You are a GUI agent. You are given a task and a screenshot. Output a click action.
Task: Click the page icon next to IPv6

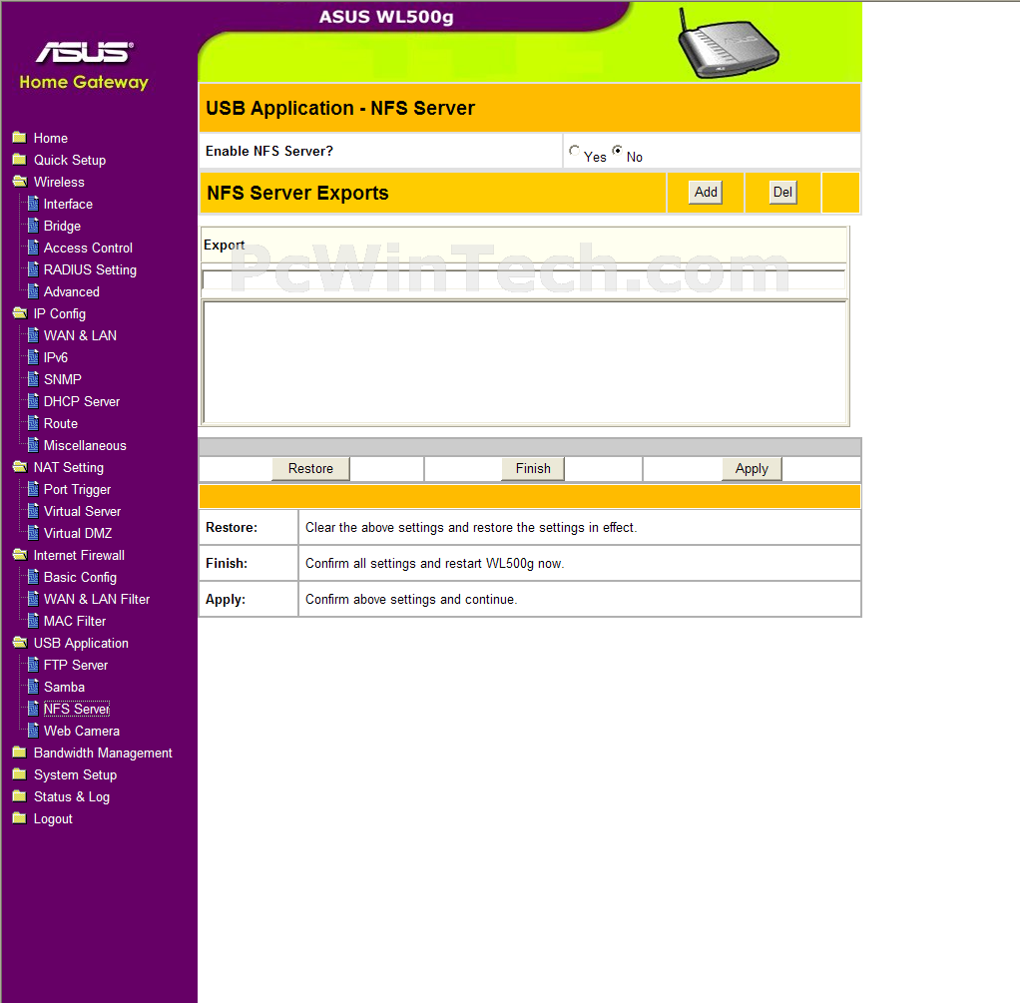(x=33, y=357)
